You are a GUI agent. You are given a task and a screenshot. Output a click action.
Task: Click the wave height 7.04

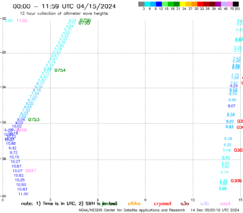tap(35, 93)
